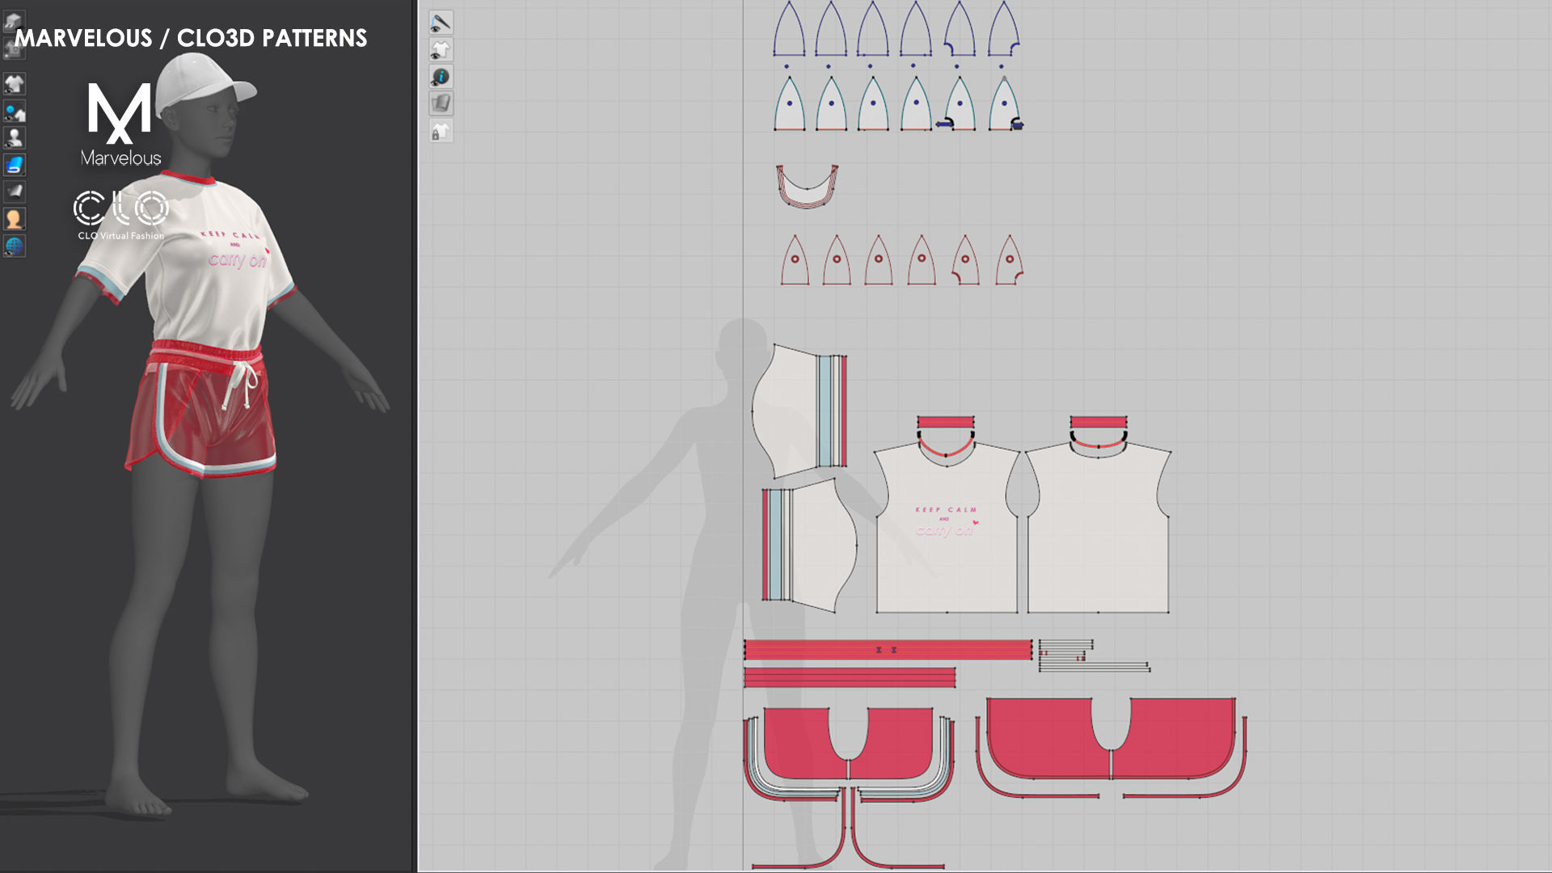This screenshot has width=1552, height=873.
Task: Select the blue fabric roll render icon
Action: point(14,165)
